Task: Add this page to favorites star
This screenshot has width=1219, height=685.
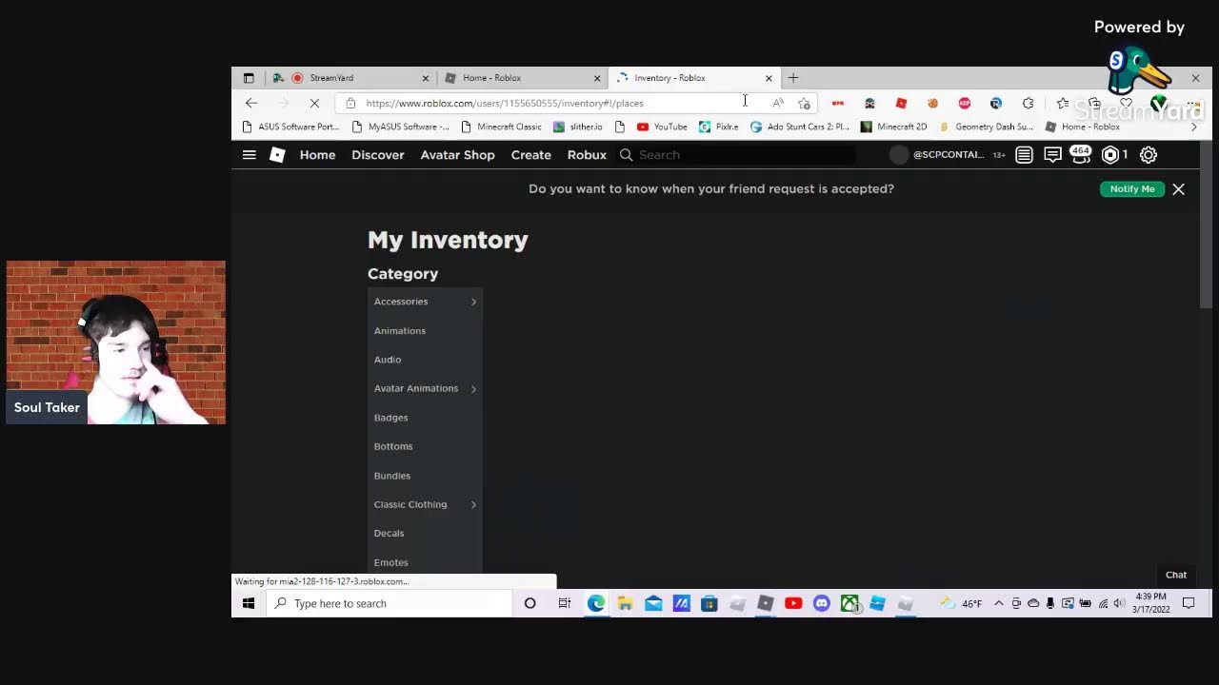Action: (805, 103)
